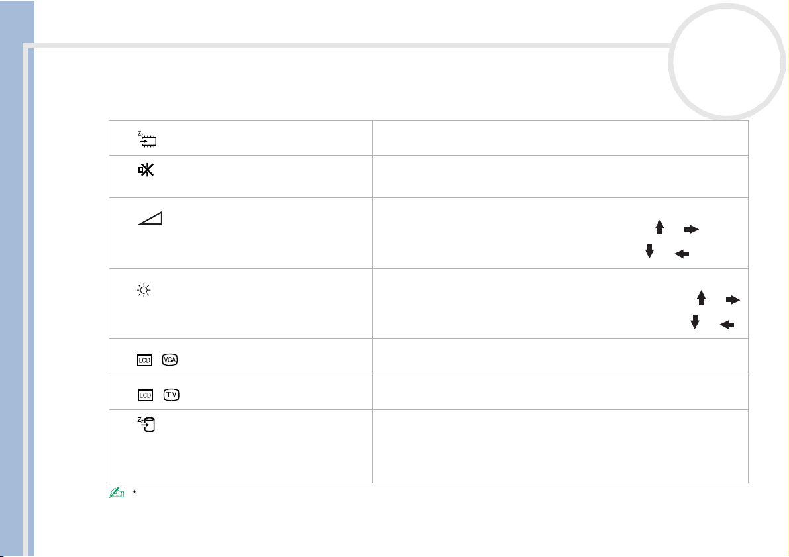Click the up arrow in the brightness row

(x=701, y=298)
